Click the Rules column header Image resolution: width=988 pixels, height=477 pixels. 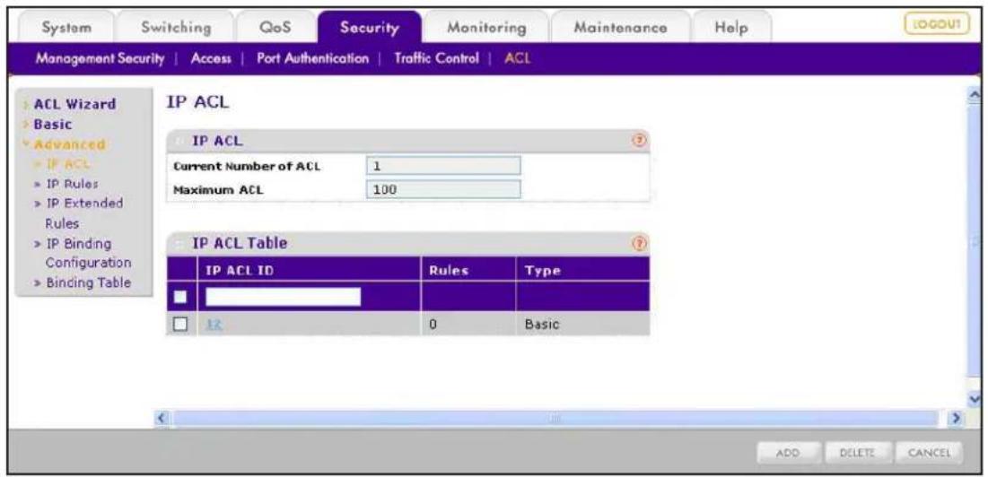tap(468, 270)
